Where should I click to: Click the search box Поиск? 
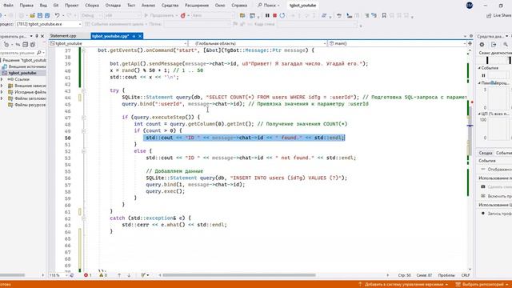coord(269,6)
